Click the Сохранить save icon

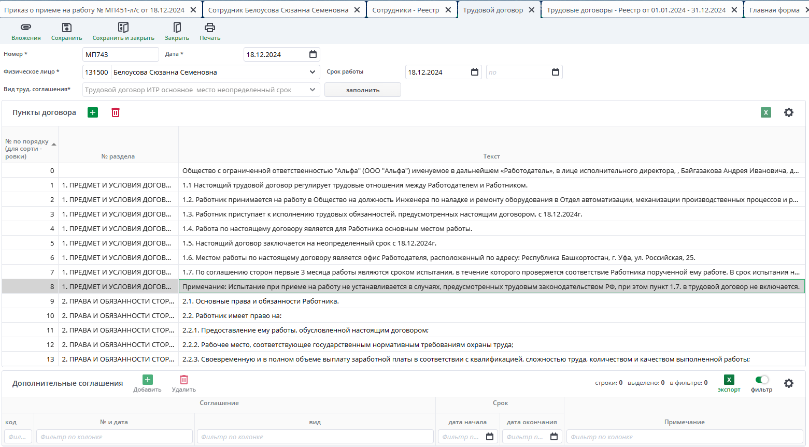click(x=66, y=28)
